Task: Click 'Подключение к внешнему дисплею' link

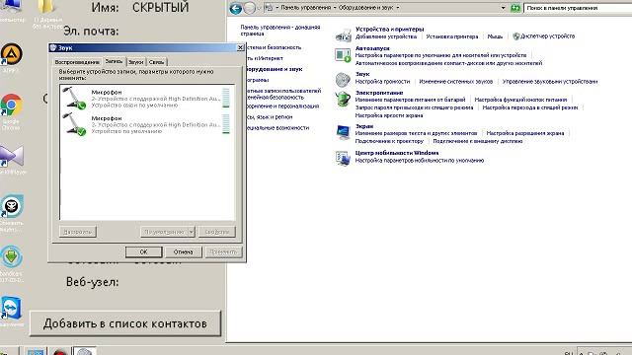Action: click(478, 141)
